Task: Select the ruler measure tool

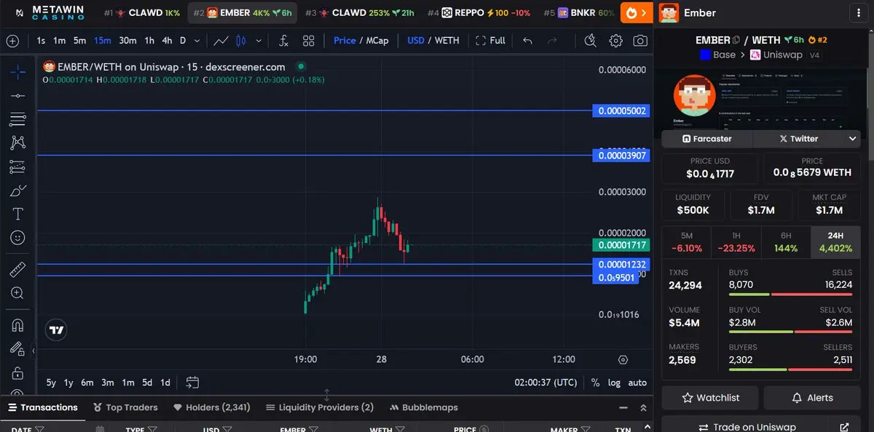Action: coord(18,270)
